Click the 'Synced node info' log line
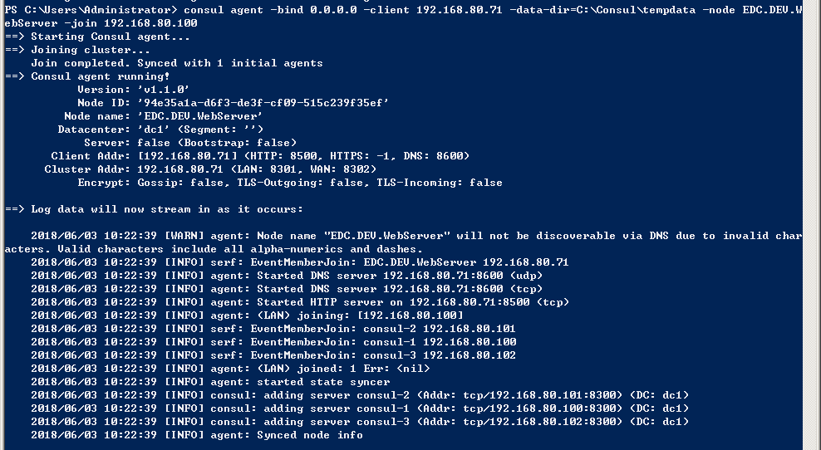Screen dimensions: 821x450 pyautogui.click(x=197, y=435)
